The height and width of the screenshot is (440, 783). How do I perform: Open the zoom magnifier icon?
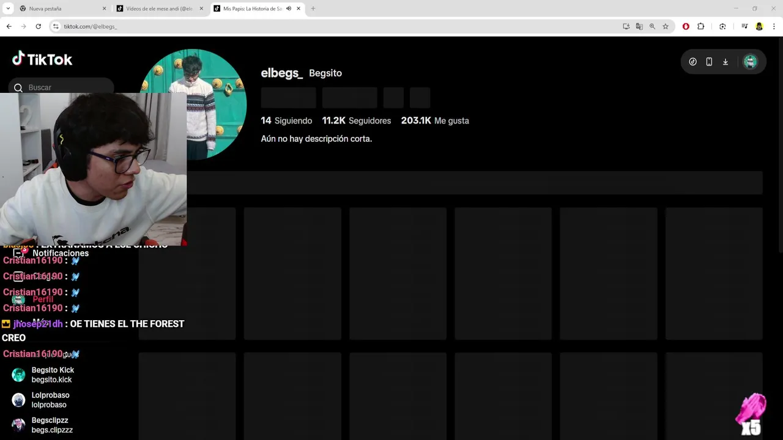(x=652, y=26)
